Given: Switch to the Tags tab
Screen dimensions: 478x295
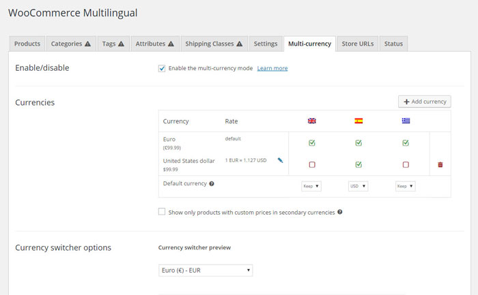Looking at the screenshot, I should [x=113, y=44].
